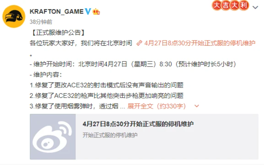Click the 吉 circle in the badge
The width and height of the screenshot is (264, 167).
225,6
